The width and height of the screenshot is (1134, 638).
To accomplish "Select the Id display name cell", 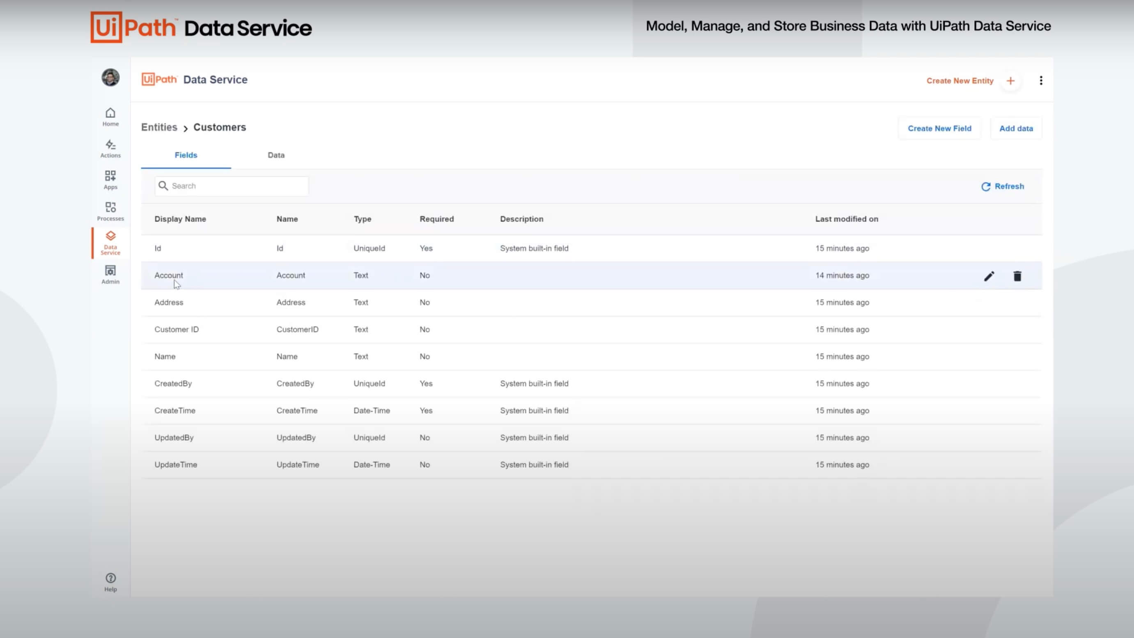I will tap(158, 248).
